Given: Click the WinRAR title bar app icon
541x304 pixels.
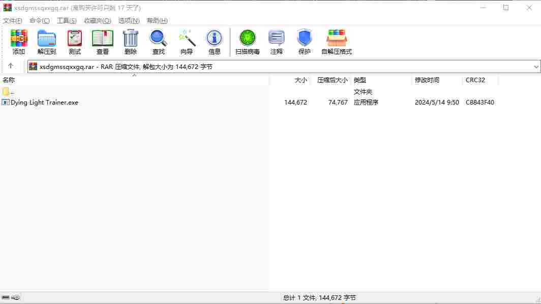Looking at the screenshot, I should tap(7, 7).
